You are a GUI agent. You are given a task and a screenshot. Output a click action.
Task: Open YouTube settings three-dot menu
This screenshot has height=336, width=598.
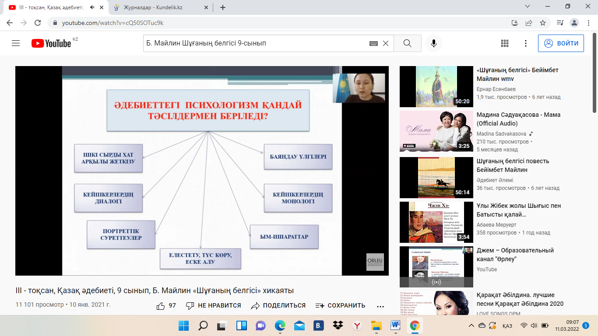[526, 43]
